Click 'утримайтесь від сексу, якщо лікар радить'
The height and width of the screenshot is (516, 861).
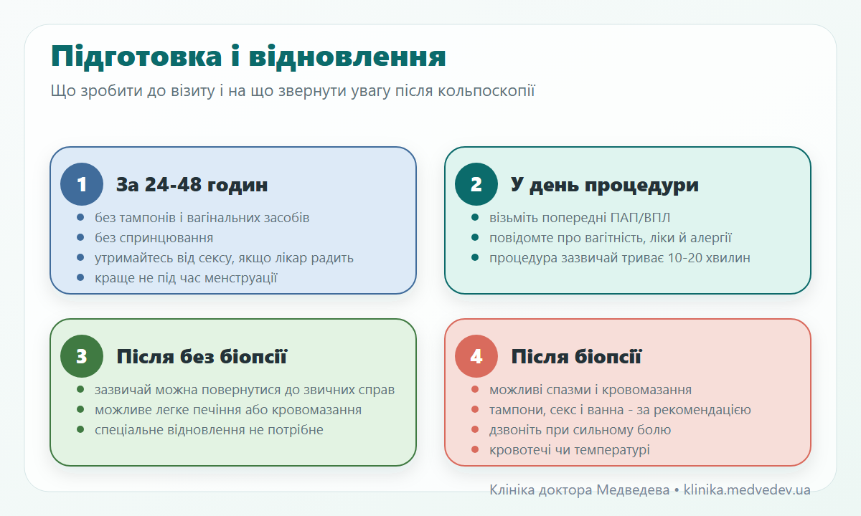[224, 258]
